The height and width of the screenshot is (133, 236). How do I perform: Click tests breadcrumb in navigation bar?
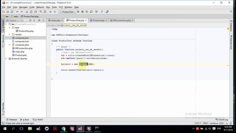pyautogui.click(x=15, y=16)
